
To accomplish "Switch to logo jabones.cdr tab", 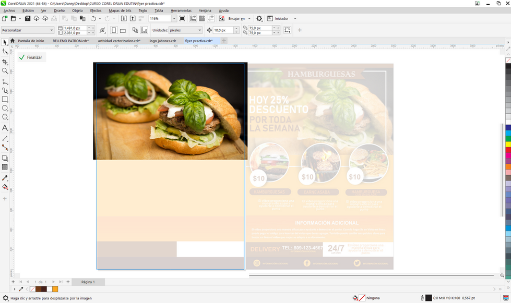I will point(163,41).
